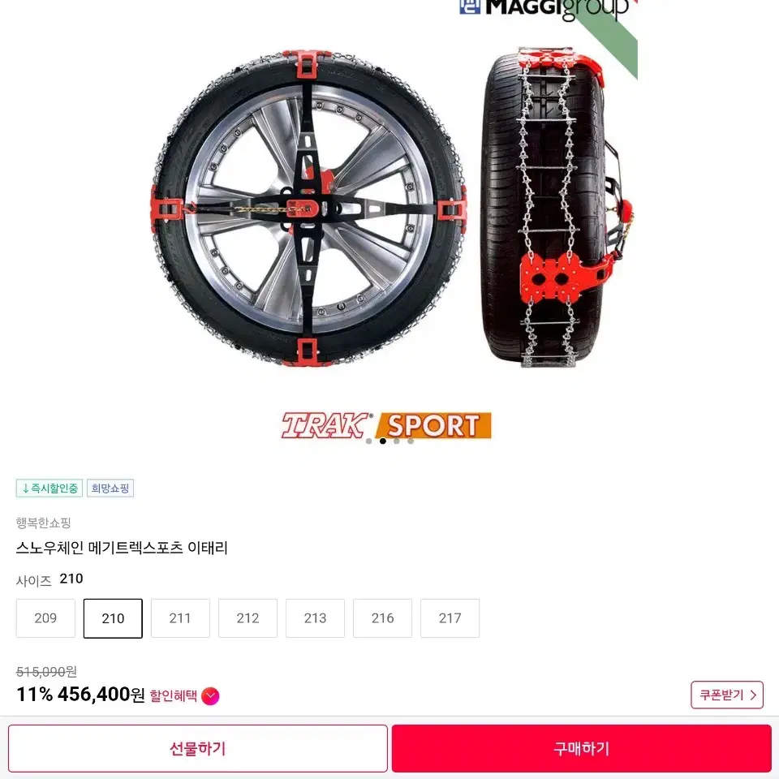Click the 희망쇼핑 badge

tap(110, 488)
